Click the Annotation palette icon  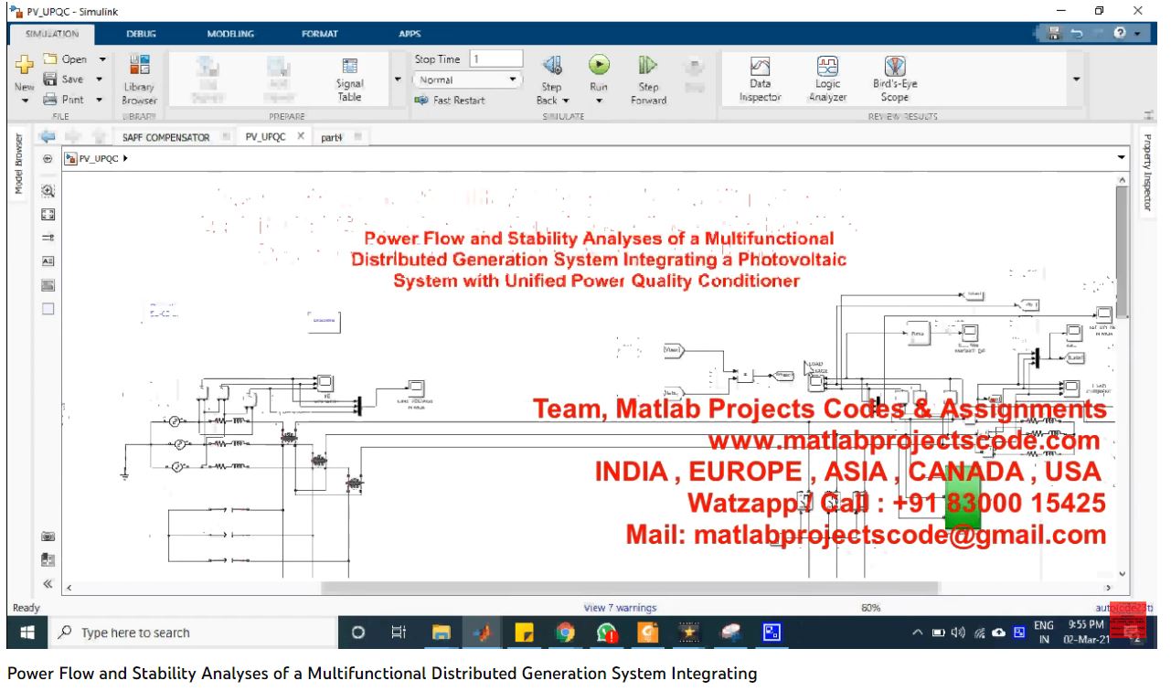[x=48, y=261]
